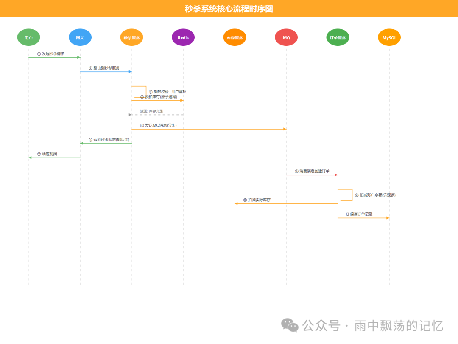
Task: Select the 秒杀服务 service node
Action: point(131,37)
